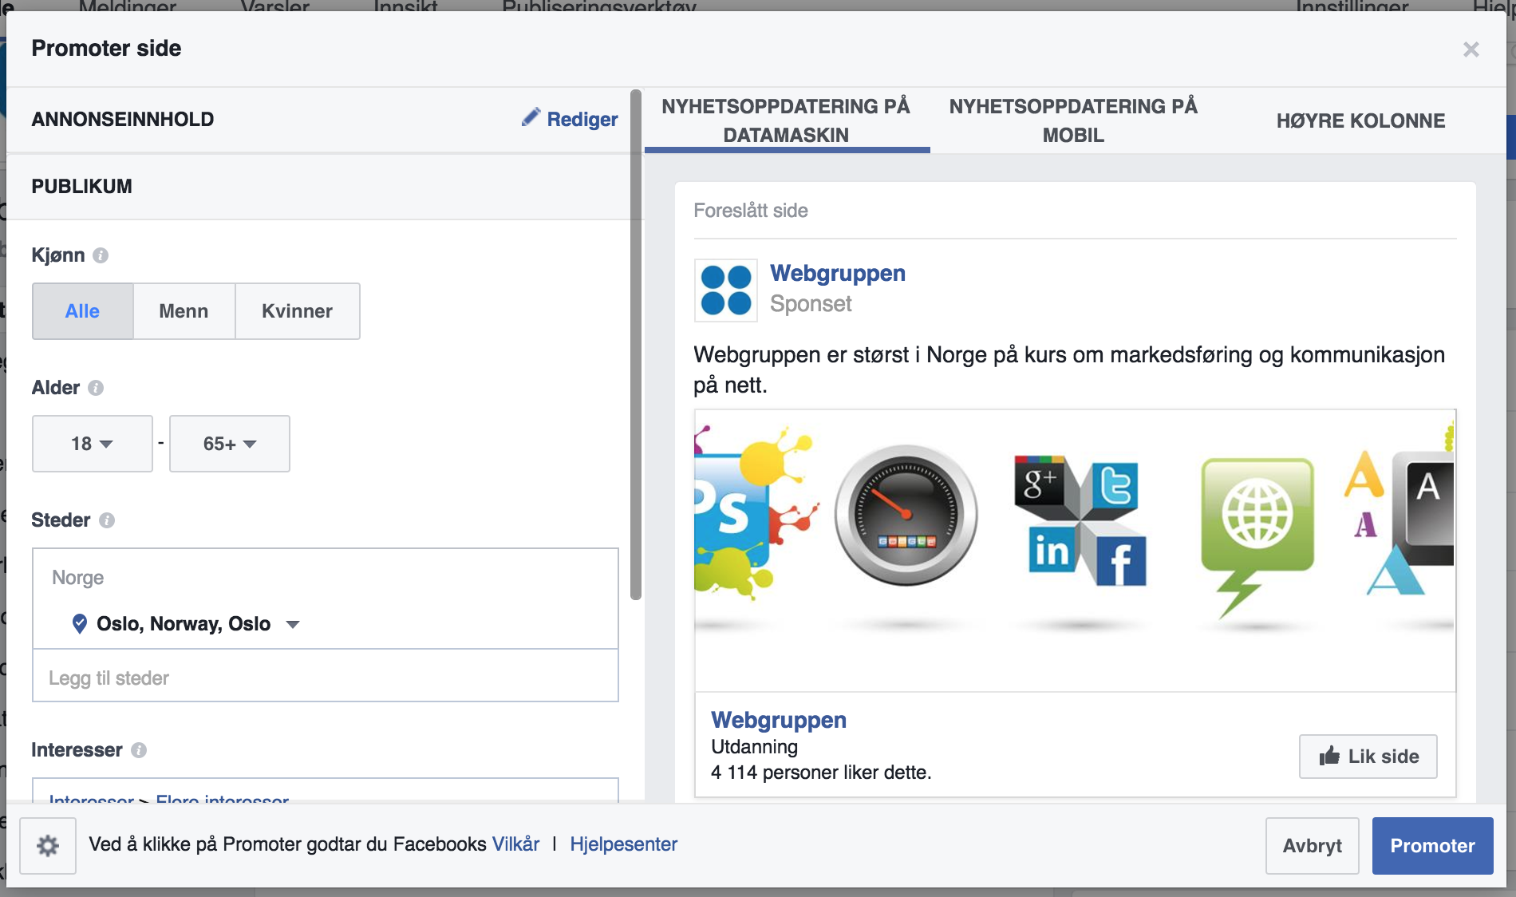
Task: Open the maximum age 65+ dropdown
Action: coord(230,444)
